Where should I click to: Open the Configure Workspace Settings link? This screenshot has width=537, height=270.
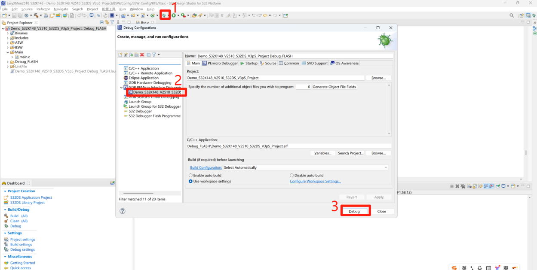pyautogui.click(x=315, y=182)
